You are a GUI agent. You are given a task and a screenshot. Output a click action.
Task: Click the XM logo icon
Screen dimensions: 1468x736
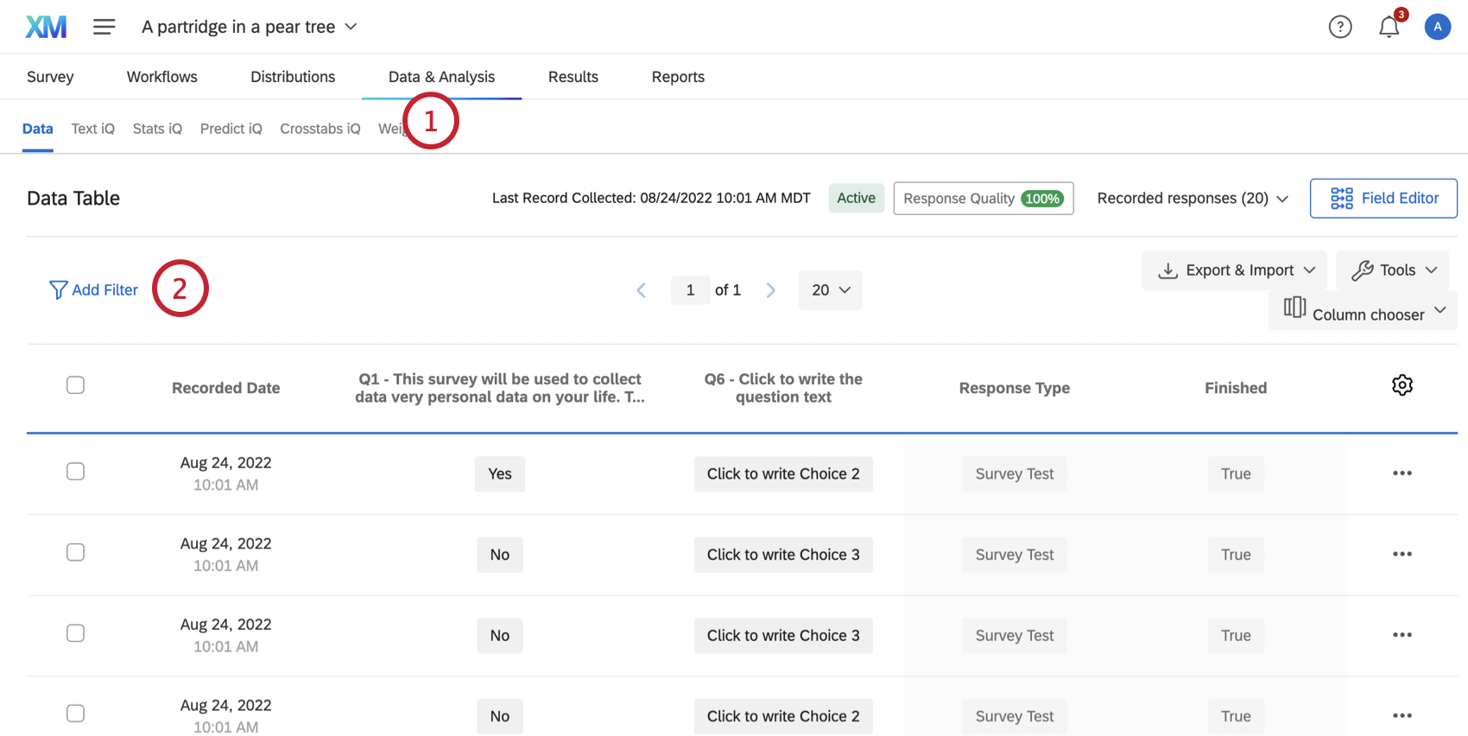pyautogui.click(x=46, y=27)
